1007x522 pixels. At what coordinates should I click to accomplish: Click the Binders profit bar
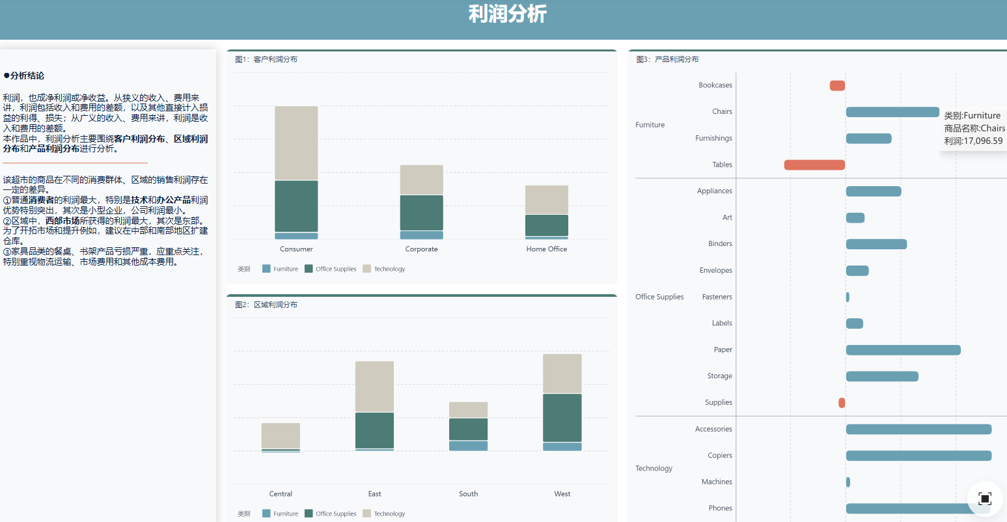[876, 244]
